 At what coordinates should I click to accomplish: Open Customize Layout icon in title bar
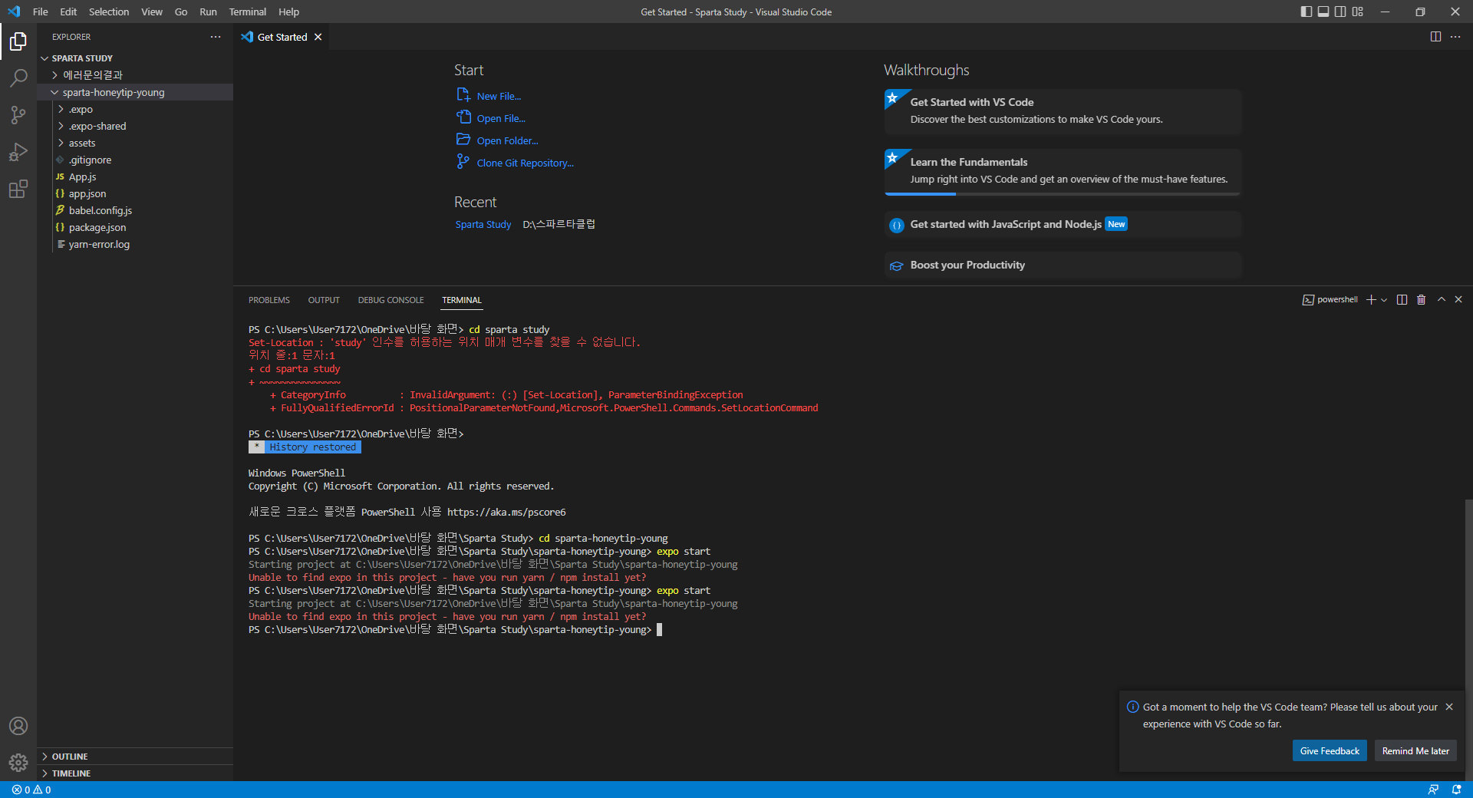click(x=1358, y=12)
